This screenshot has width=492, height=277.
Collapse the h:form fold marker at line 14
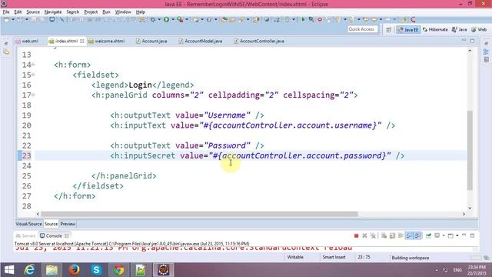coord(33,65)
